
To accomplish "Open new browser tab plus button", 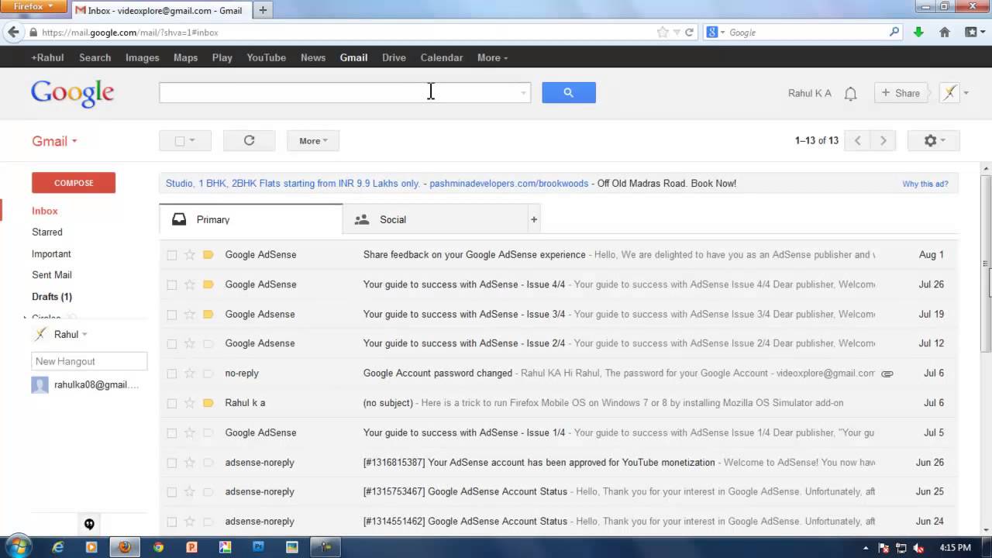I will tap(263, 10).
